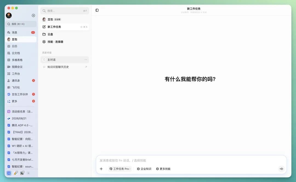Open 工作任务 Pro mode selector

tap(120, 169)
